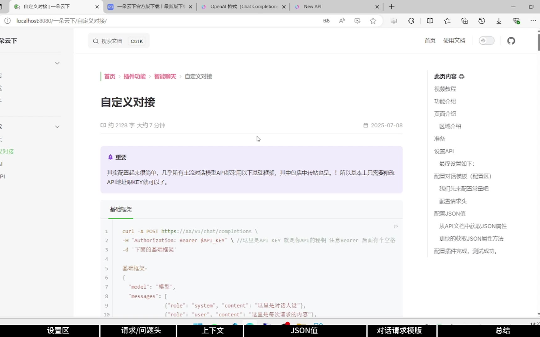540x337 pixels.
Task: Close the OpenAI 格式 tab
Action: (284, 7)
